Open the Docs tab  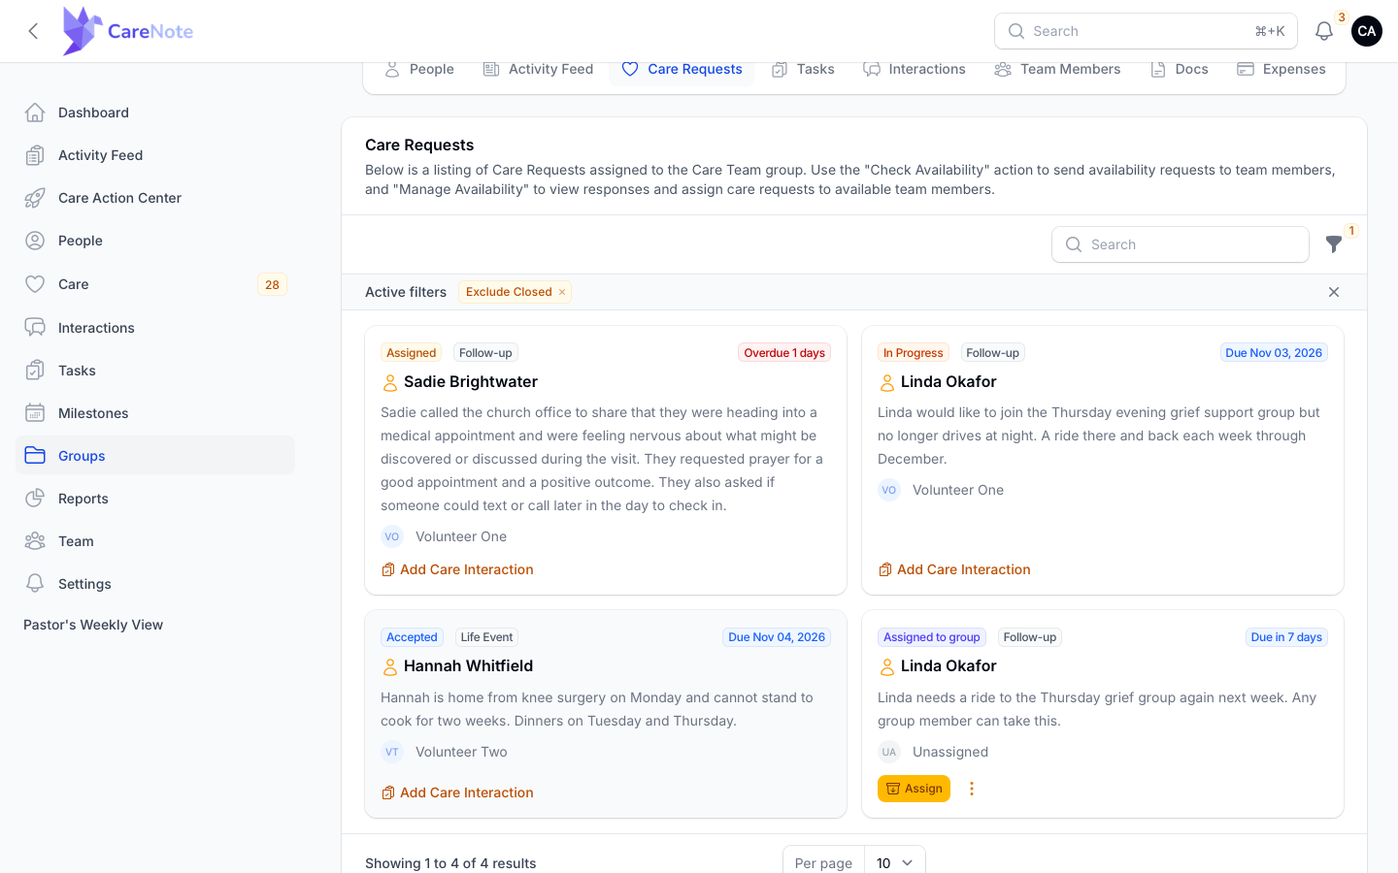[x=1180, y=69]
